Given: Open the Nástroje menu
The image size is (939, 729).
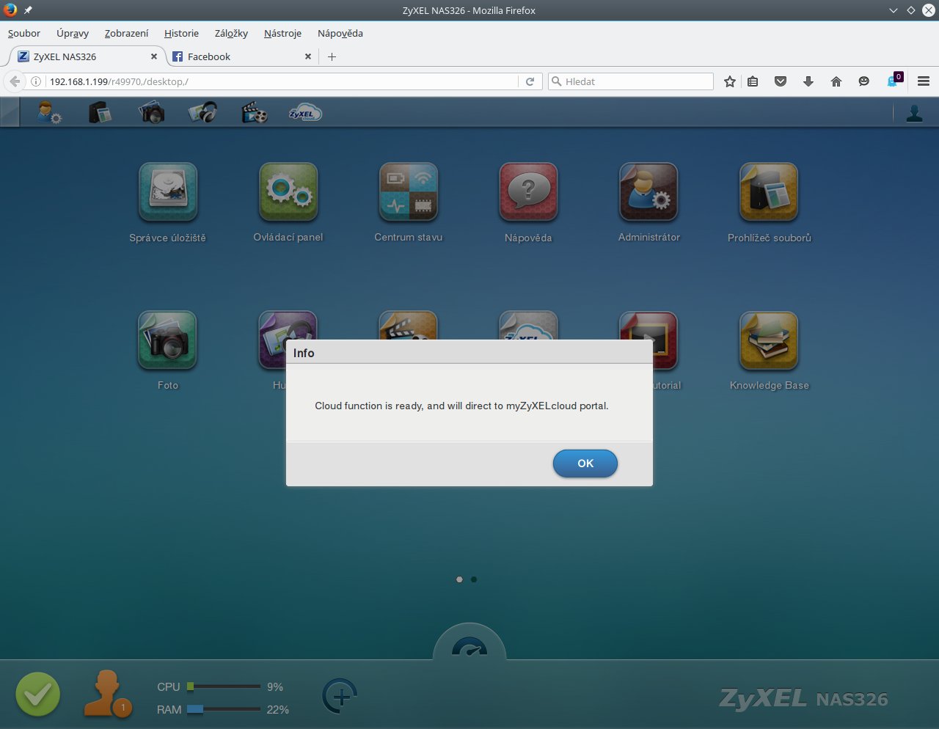Looking at the screenshot, I should (x=282, y=33).
